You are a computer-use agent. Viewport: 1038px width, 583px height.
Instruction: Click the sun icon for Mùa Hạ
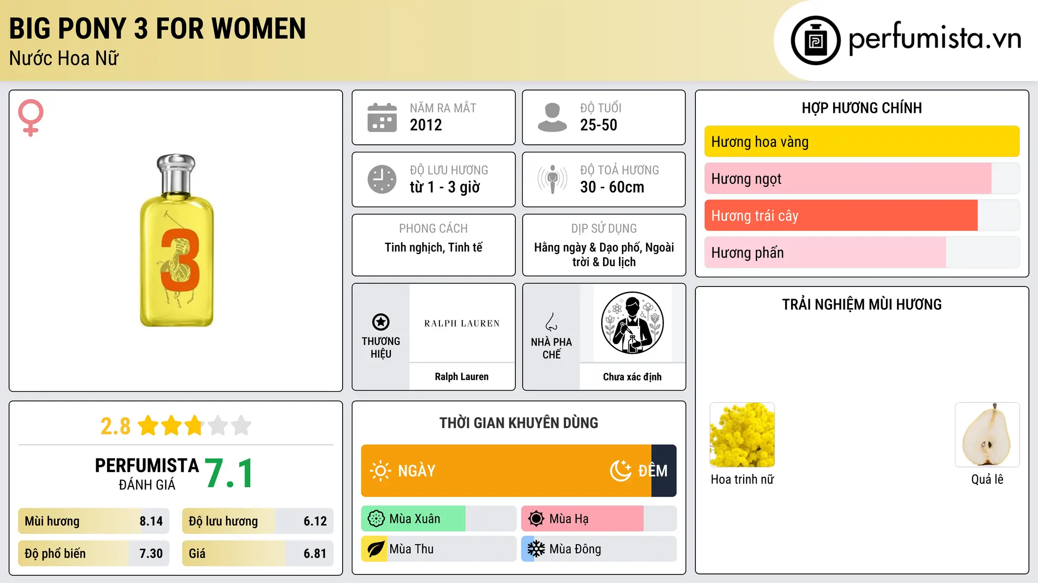point(536,519)
